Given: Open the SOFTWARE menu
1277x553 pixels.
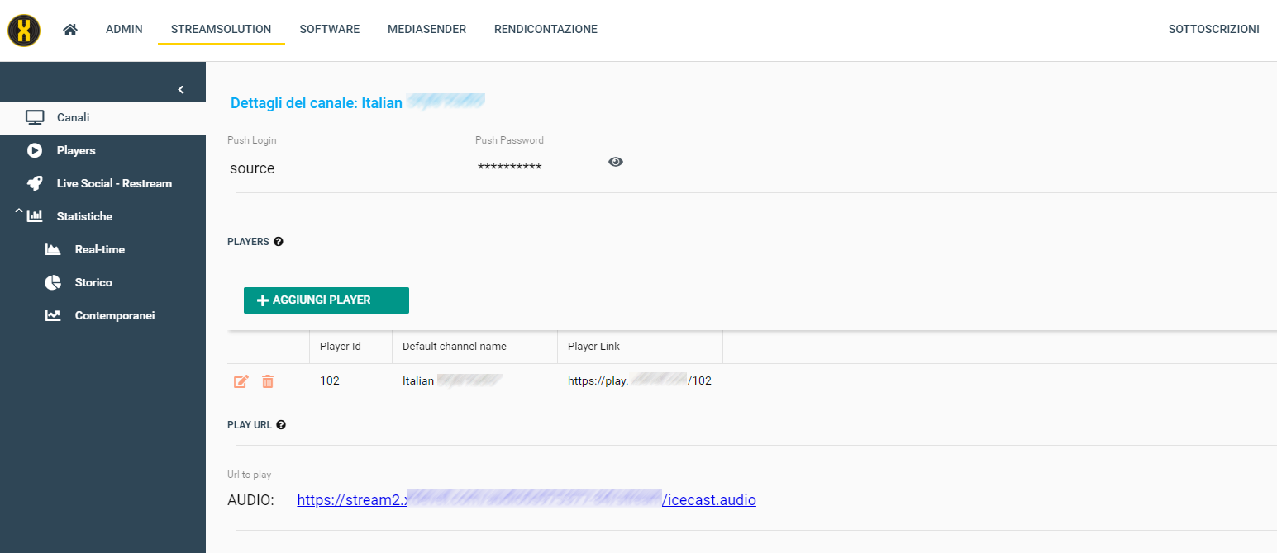Looking at the screenshot, I should (329, 29).
